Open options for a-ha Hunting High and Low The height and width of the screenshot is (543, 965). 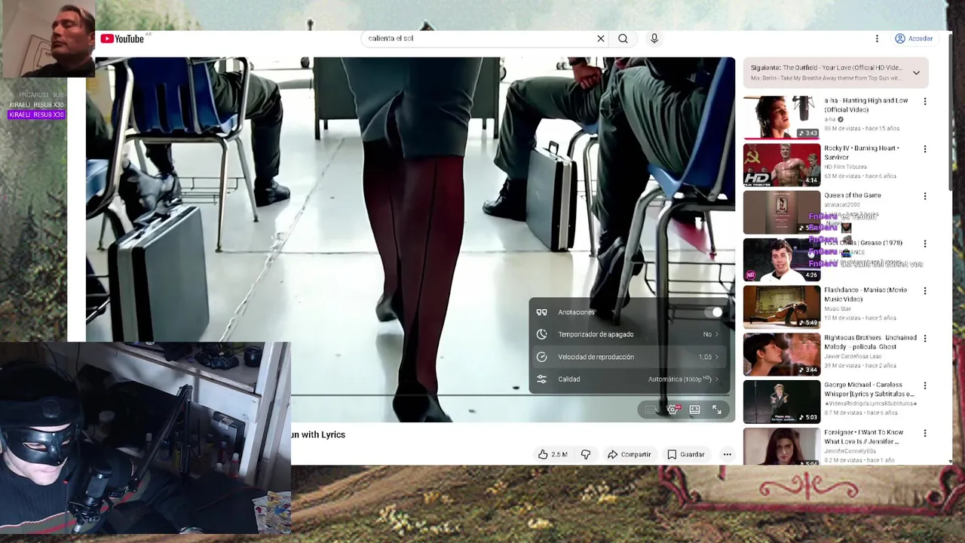pos(925,102)
